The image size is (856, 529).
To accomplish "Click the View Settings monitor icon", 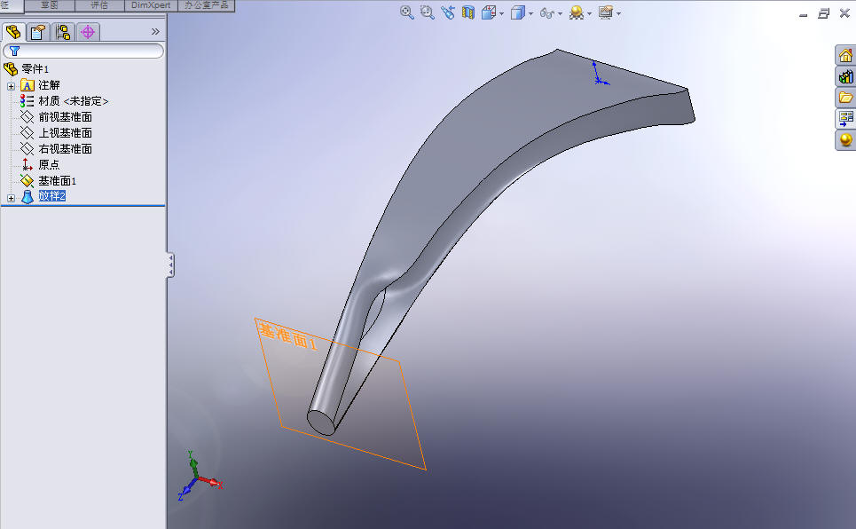I will click(606, 12).
